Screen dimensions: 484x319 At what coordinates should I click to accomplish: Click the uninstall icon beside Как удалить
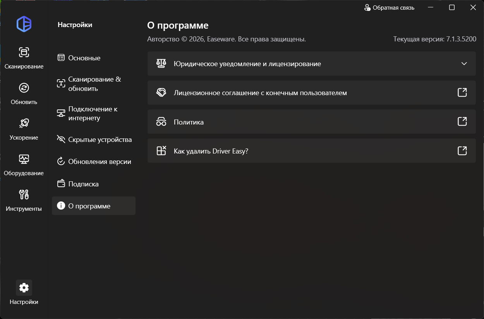tap(161, 151)
